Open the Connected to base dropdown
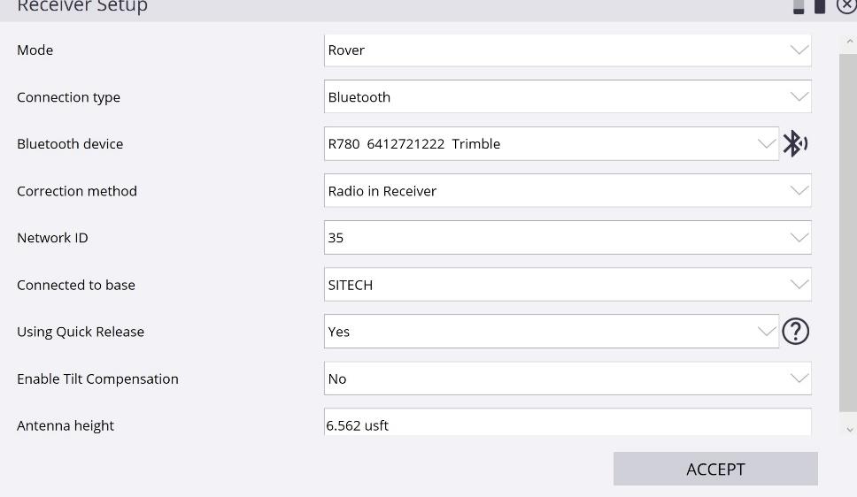 coord(567,285)
